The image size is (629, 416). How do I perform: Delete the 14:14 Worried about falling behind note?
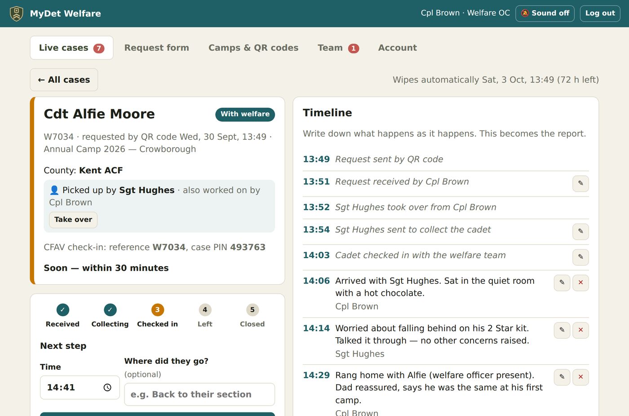pos(580,330)
